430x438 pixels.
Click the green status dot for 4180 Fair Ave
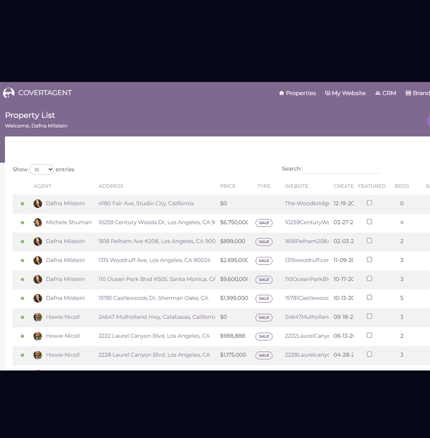tap(22, 204)
